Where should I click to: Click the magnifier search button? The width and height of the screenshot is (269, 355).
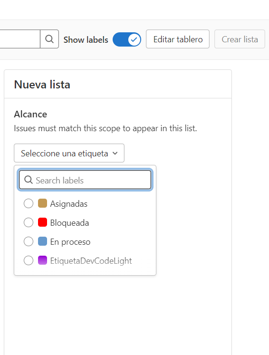click(49, 39)
